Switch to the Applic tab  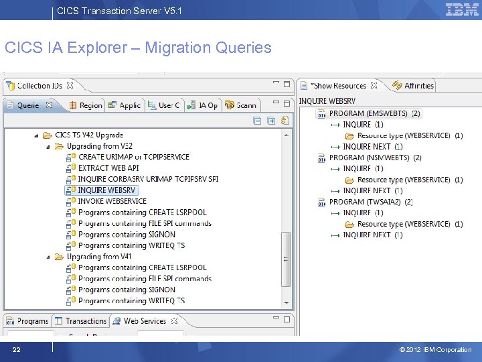[125, 105]
